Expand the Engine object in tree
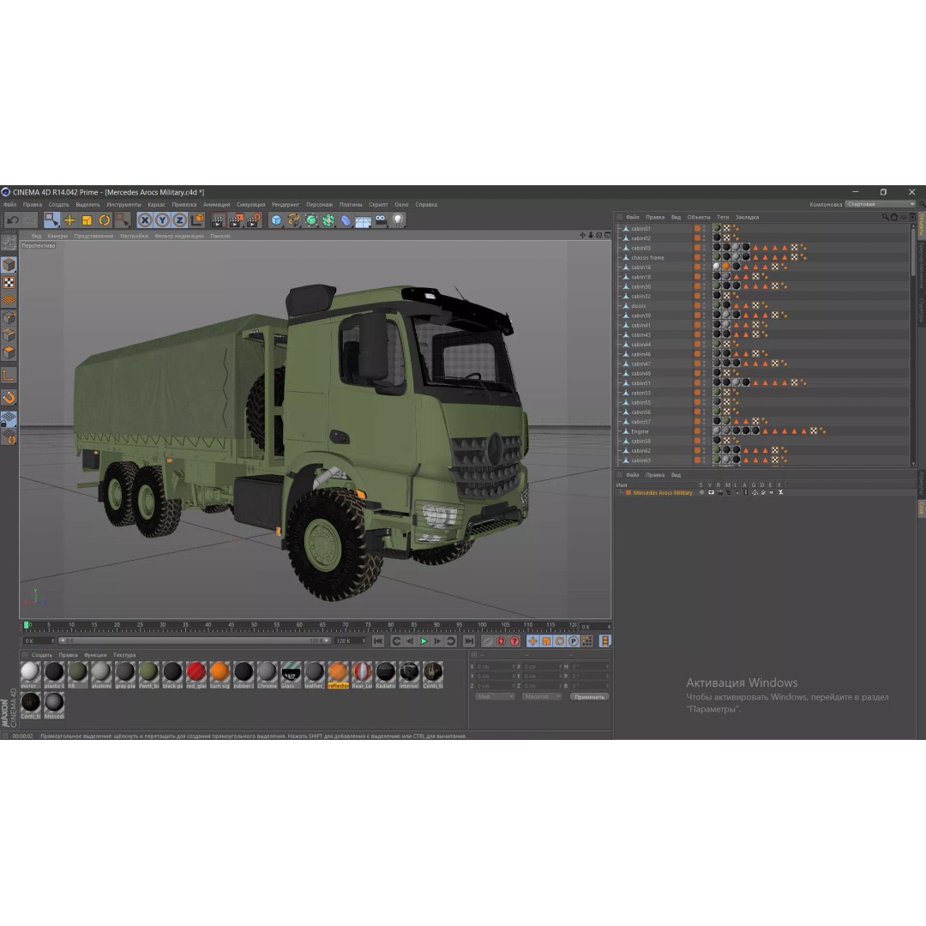Viewport: 926px width, 926px height. (x=620, y=431)
